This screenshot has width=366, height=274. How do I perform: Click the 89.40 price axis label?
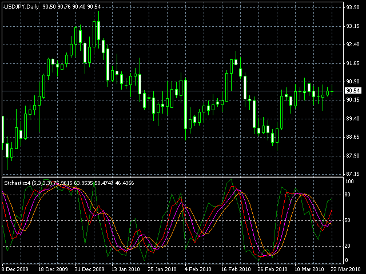point(353,119)
